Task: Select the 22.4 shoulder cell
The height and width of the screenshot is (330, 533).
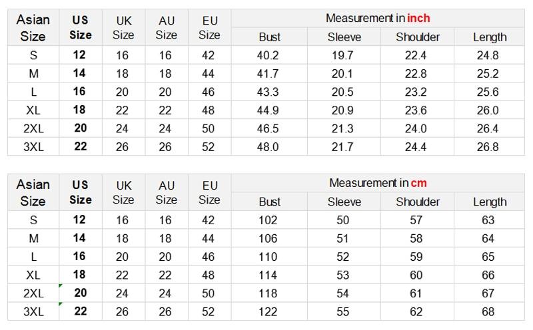Action: coord(416,55)
